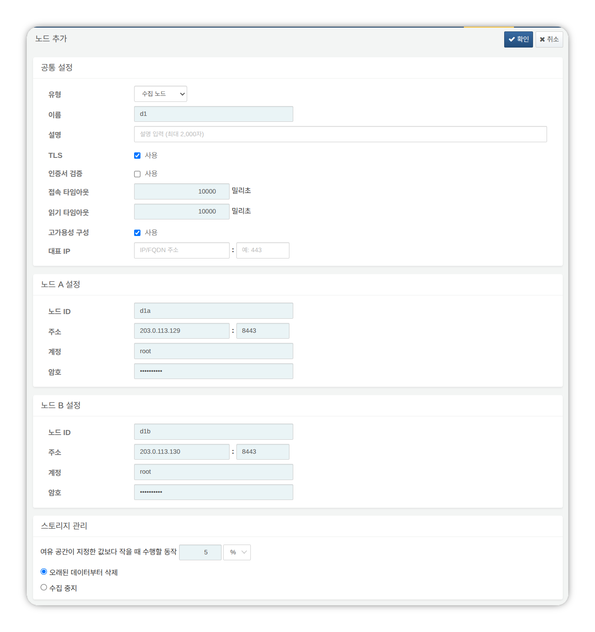Click the 대표 IP address field
The height and width of the screenshot is (632, 595).
[182, 250]
